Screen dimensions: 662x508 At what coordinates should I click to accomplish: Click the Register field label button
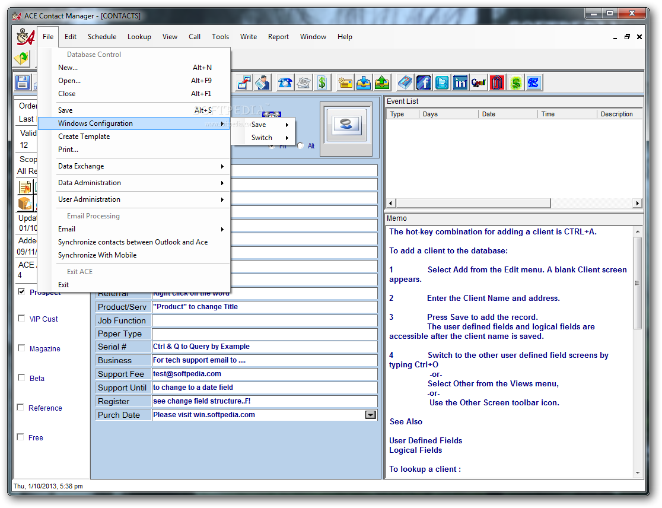click(x=123, y=401)
